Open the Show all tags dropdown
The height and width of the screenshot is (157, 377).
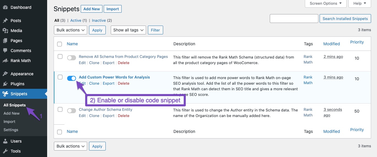point(128,30)
